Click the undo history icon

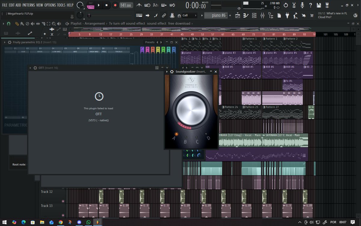286,5
